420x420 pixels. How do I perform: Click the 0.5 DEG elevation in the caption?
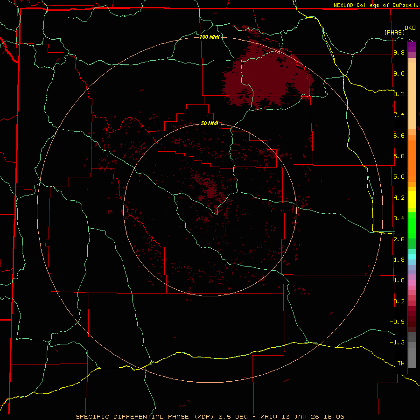click(x=233, y=417)
